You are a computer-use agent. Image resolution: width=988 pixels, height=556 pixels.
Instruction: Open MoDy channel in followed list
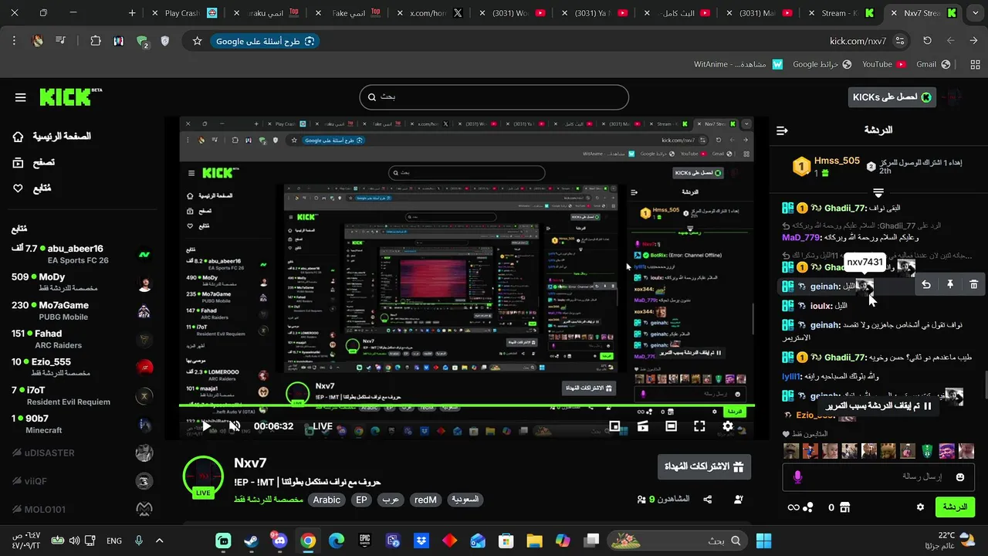[82, 283]
